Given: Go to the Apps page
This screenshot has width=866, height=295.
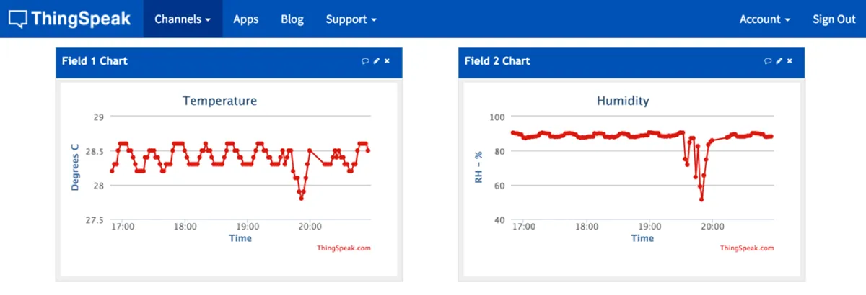Looking at the screenshot, I should point(246,19).
